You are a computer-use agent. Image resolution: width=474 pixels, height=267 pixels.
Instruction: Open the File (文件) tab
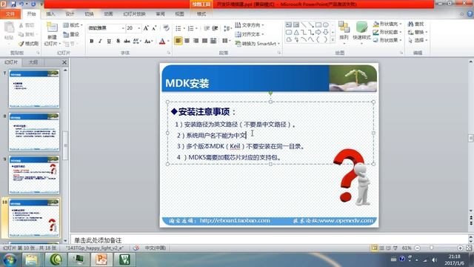[x=10, y=14]
